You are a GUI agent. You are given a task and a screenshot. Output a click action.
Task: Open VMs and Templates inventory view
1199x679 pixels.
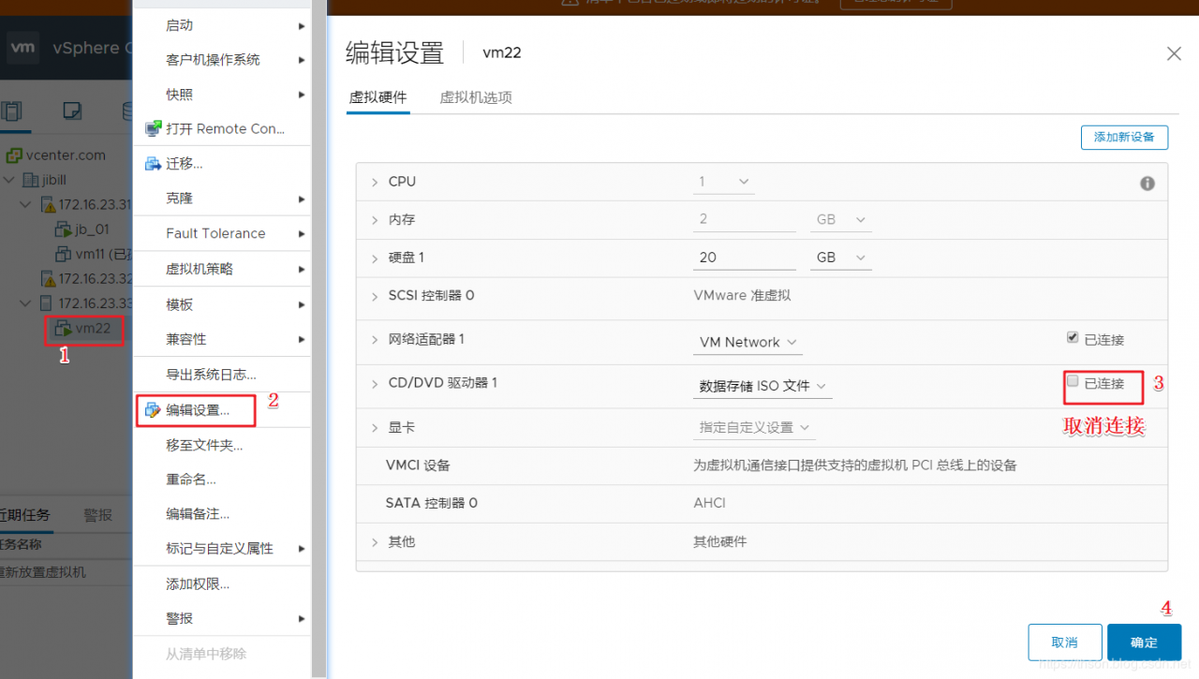tap(72, 111)
